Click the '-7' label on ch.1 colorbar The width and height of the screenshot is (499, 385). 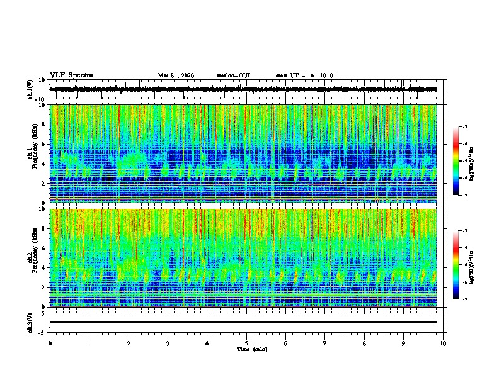[464, 195]
